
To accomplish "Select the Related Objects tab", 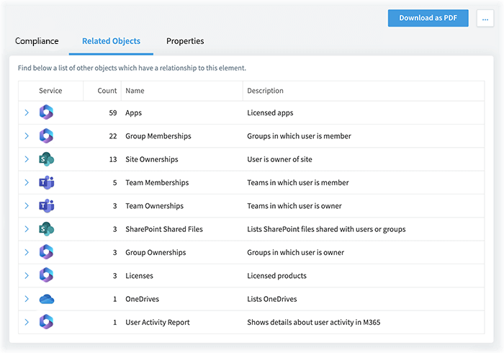I will (111, 41).
